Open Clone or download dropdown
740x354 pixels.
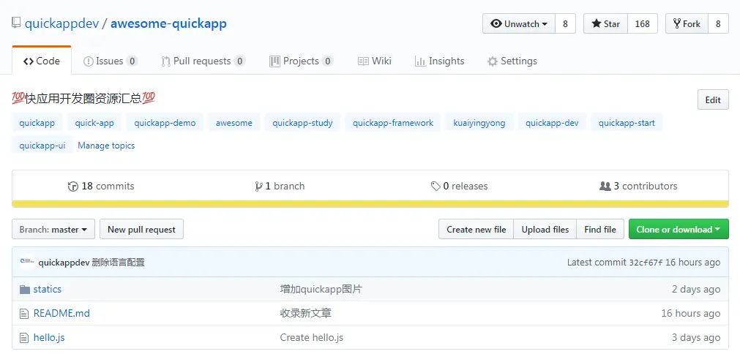click(x=679, y=229)
